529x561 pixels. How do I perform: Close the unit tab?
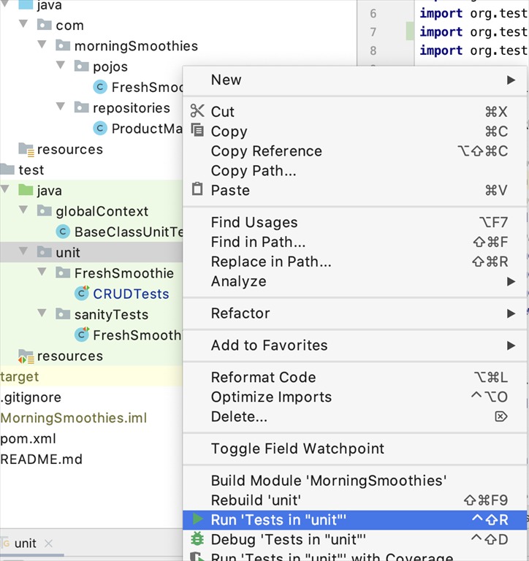49,543
